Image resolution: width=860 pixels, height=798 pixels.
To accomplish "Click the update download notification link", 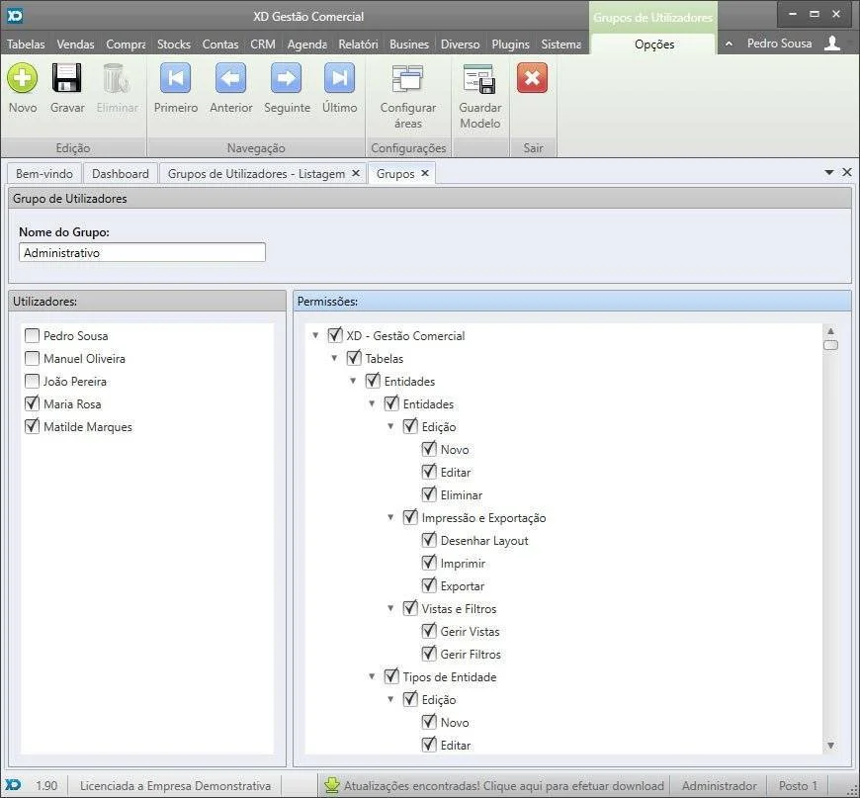I will click(x=503, y=785).
